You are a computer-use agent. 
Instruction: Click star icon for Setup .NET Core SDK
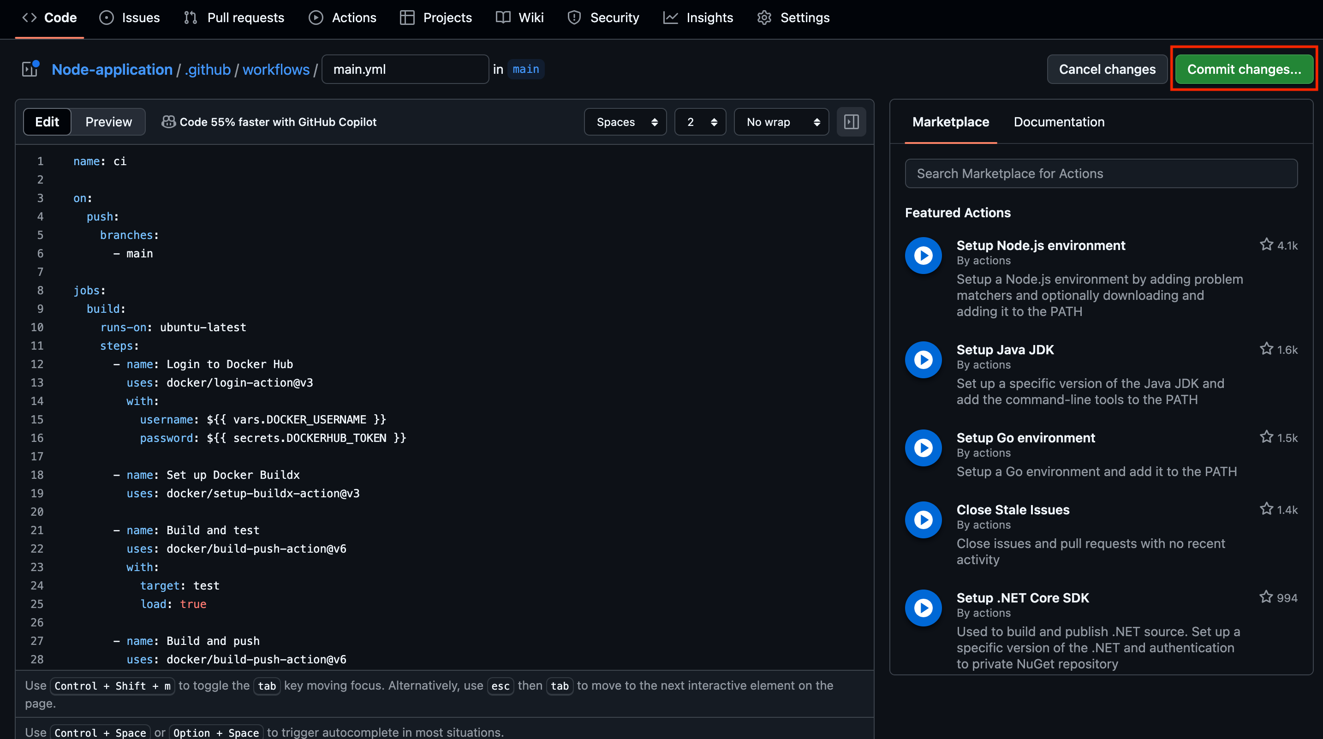1265,597
